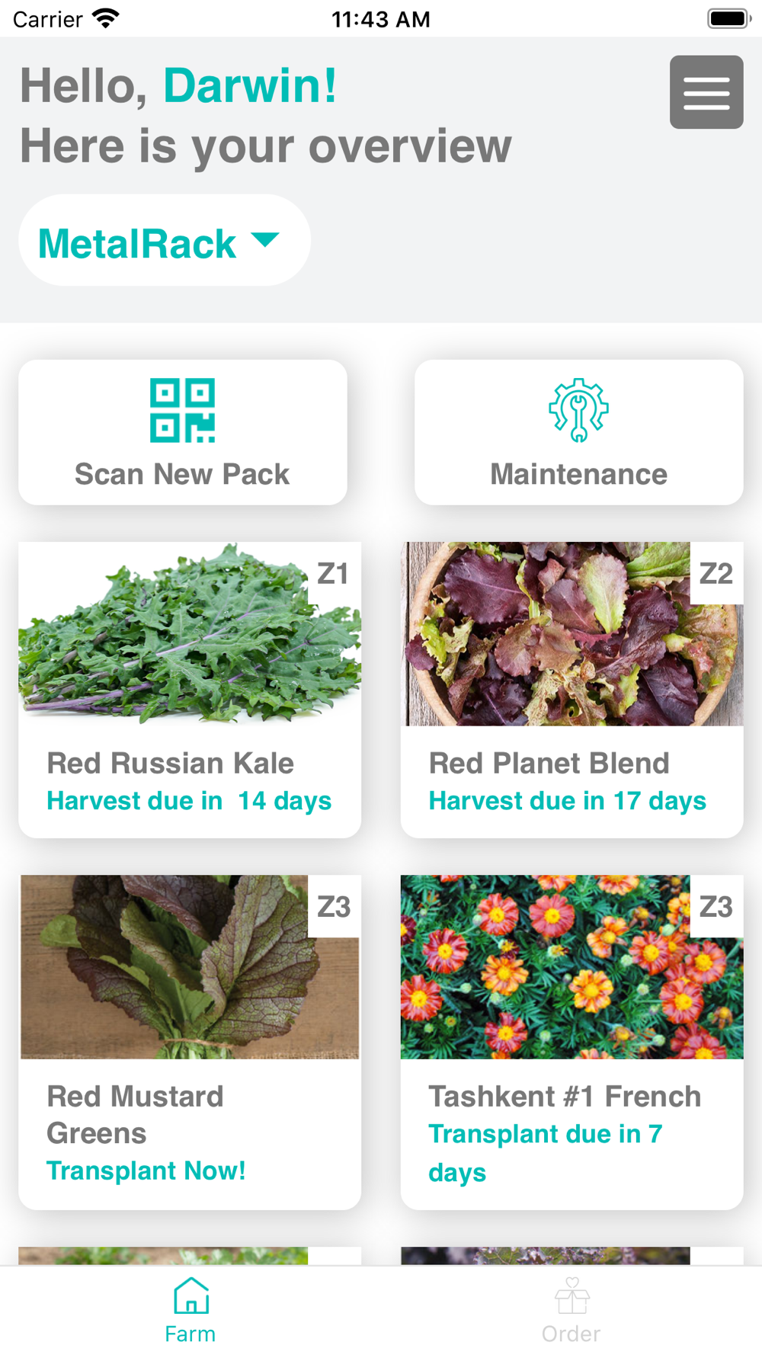Tap the Z3 badge on Tashkent card
The image size is (762, 1355).
point(716,906)
